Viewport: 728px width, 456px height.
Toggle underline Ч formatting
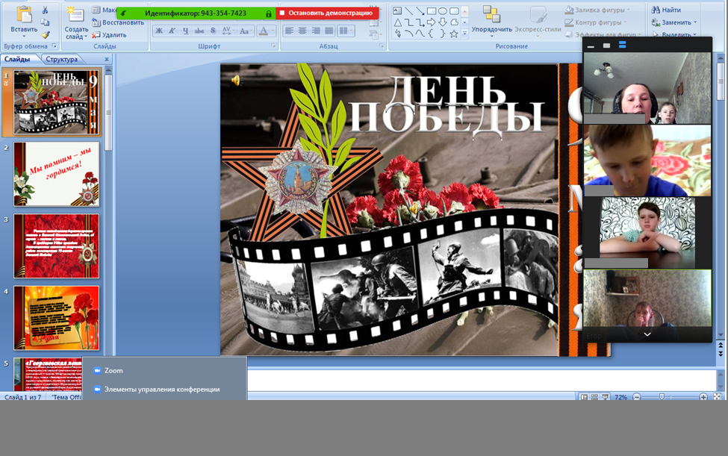coord(185,31)
